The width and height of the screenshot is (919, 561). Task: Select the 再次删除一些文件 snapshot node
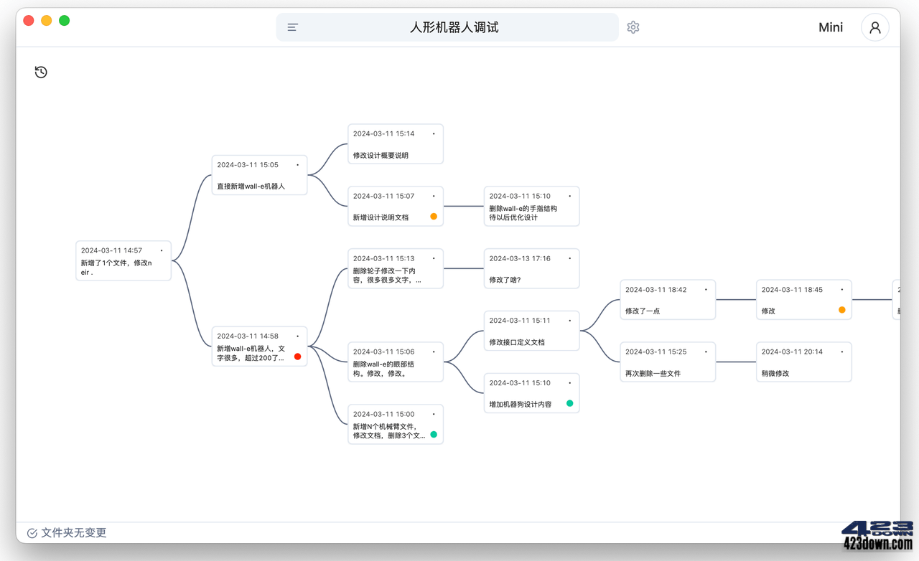[x=667, y=362]
